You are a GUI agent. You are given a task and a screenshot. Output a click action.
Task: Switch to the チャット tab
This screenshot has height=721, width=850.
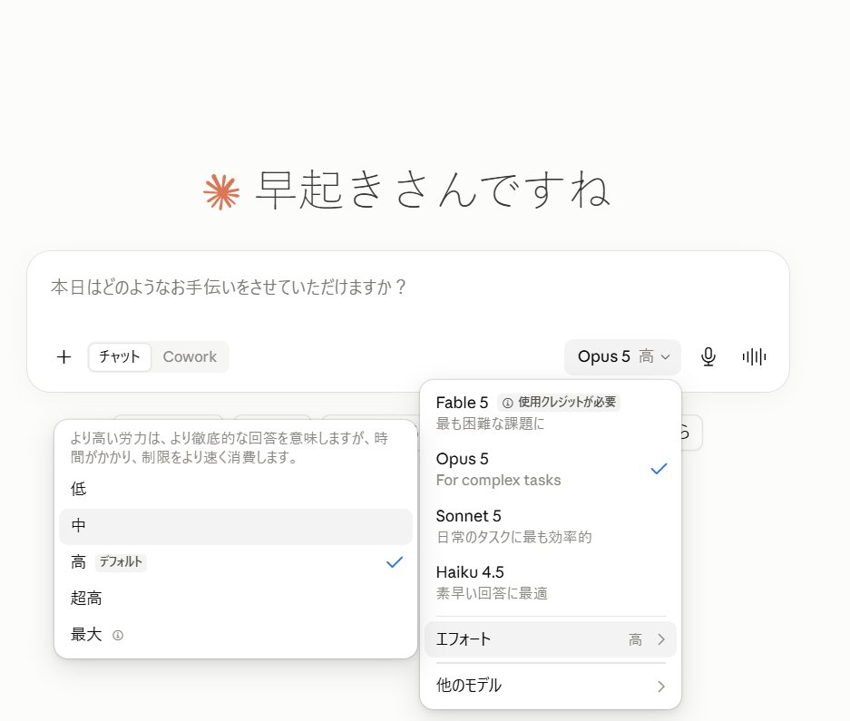tap(119, 356)
